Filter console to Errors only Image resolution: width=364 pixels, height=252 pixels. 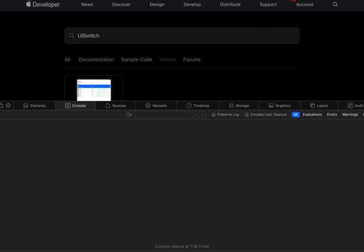(x=332, y=114)
